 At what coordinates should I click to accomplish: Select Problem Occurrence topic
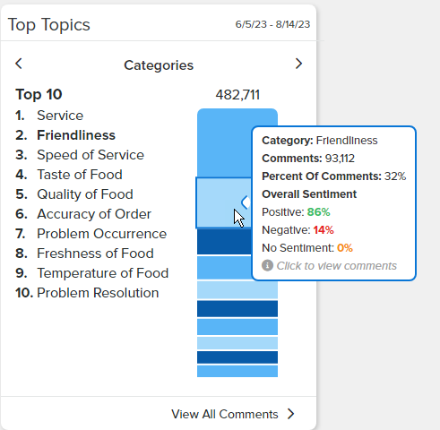click(x=101, y=234)
